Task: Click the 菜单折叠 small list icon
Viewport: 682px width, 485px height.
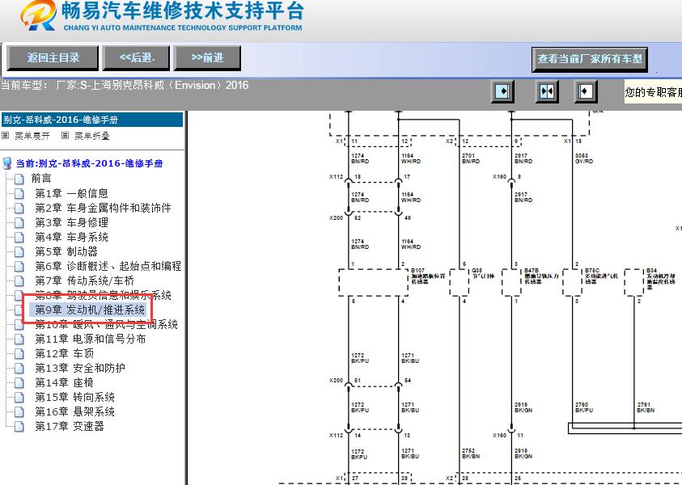Action: point(65,136)
